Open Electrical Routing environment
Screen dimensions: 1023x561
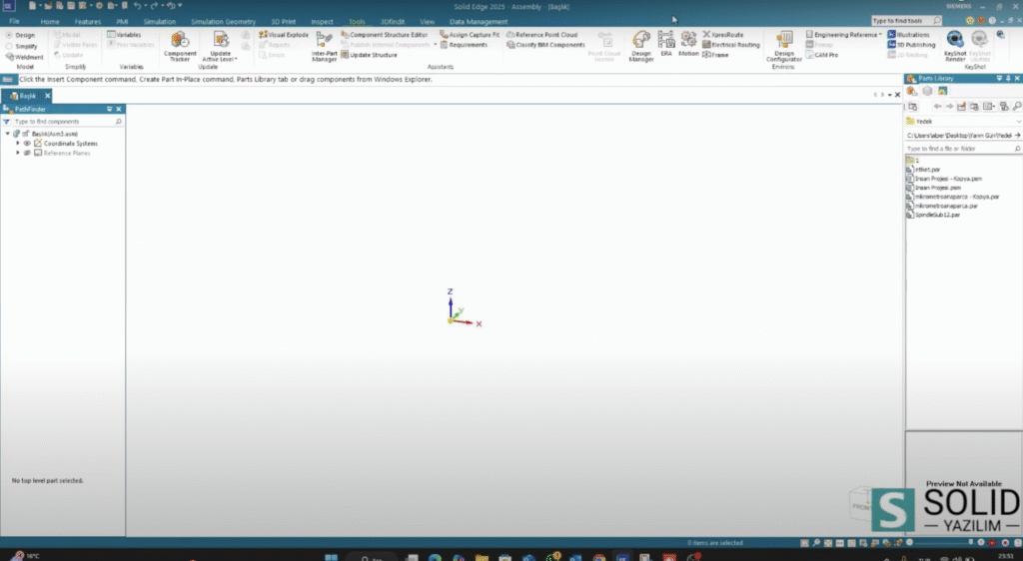click(x=730, y=45)
